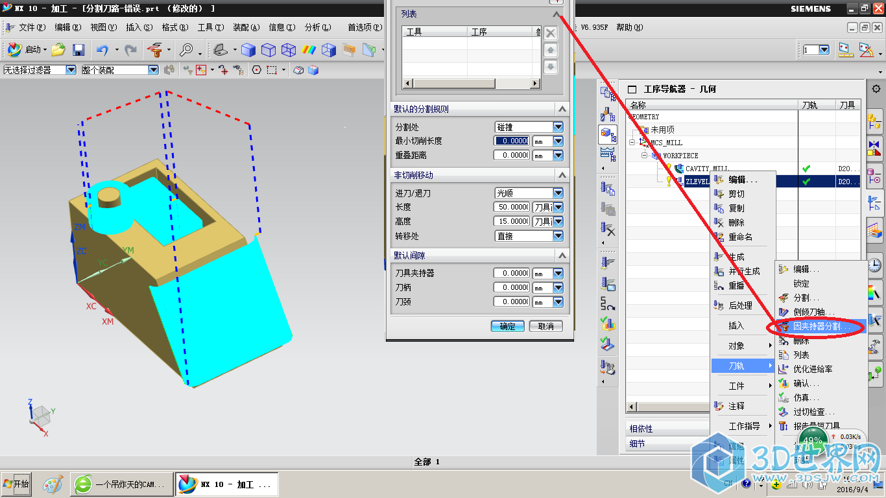This screenshot has width=886, height=498.
Task: Redo with the grey arrow icon
Action: click(130, 49)
